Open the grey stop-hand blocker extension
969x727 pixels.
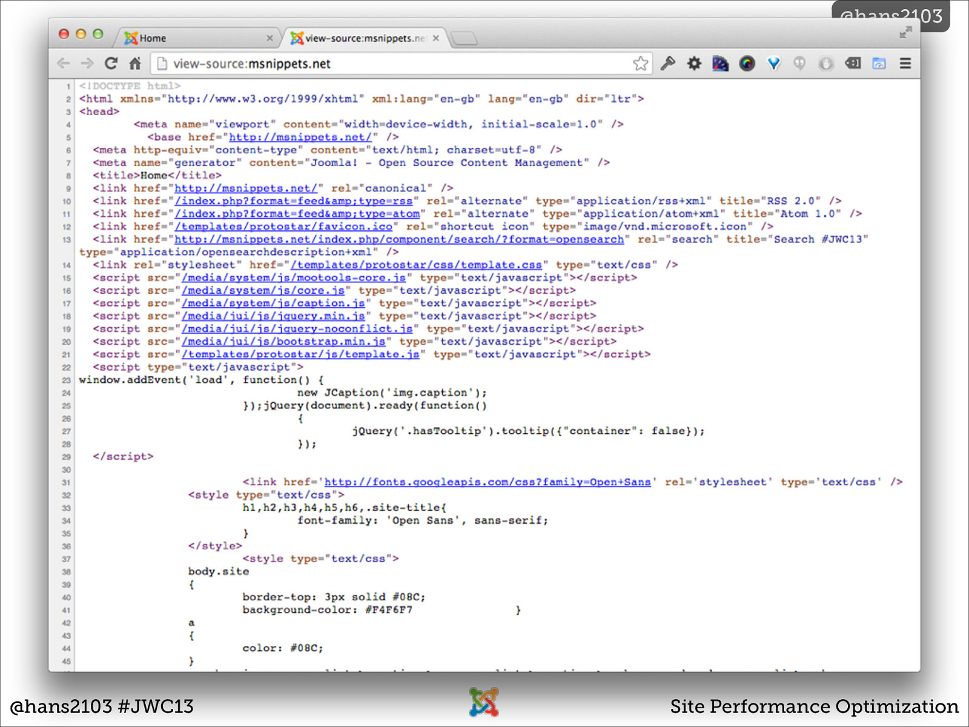click(826, 63)
